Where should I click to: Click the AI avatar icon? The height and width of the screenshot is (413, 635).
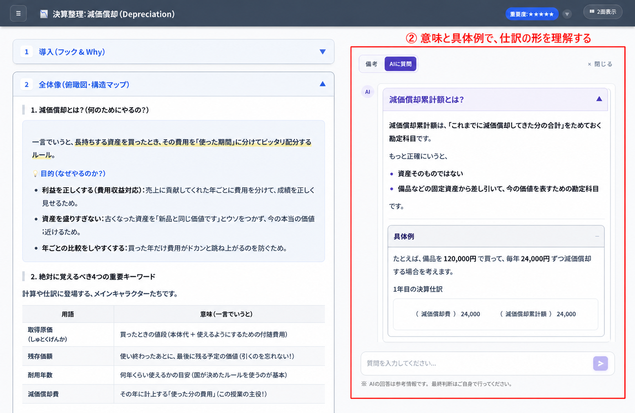click(x=368, y=92)
